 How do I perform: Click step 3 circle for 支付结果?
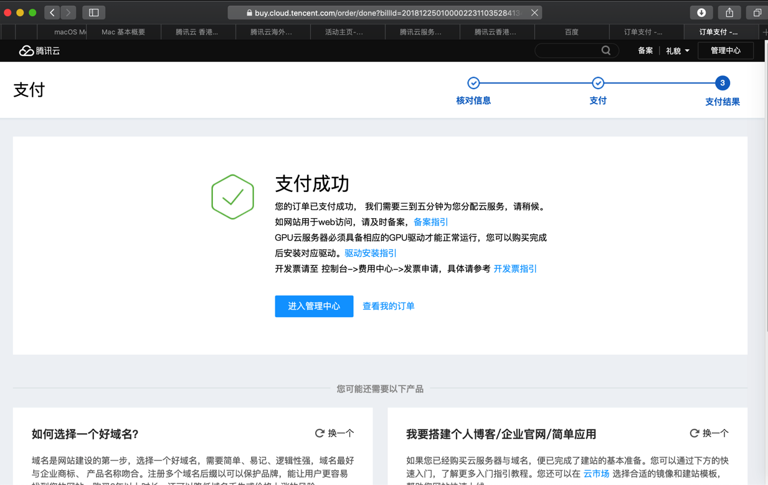[x=723, y=83]
